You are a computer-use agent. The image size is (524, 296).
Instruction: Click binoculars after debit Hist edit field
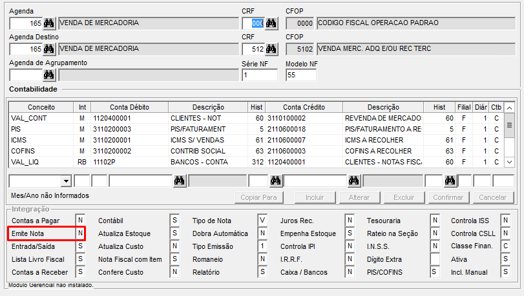coord(276,181)
